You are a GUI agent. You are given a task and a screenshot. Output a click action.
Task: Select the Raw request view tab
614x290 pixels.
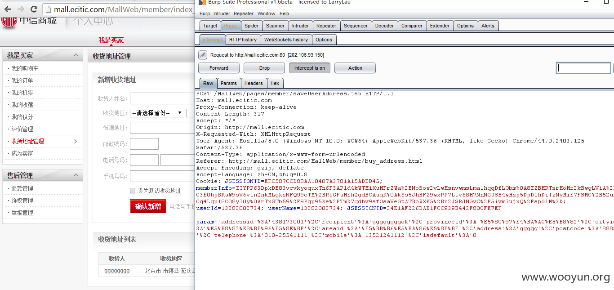tap(208, 83)
